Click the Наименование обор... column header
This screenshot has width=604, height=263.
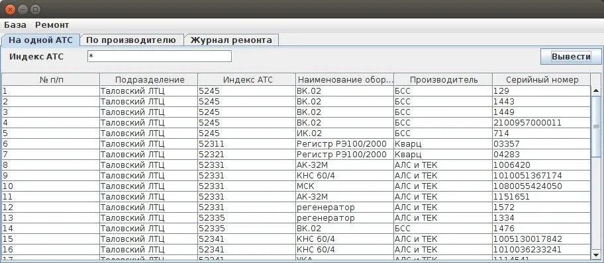tap(345, 79)
